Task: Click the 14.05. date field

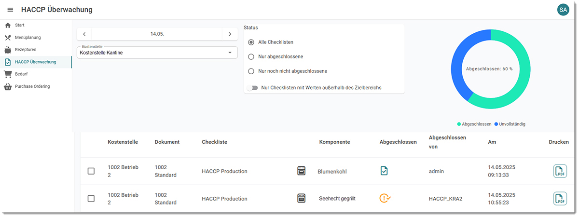Action: click(x=157, y=34)
